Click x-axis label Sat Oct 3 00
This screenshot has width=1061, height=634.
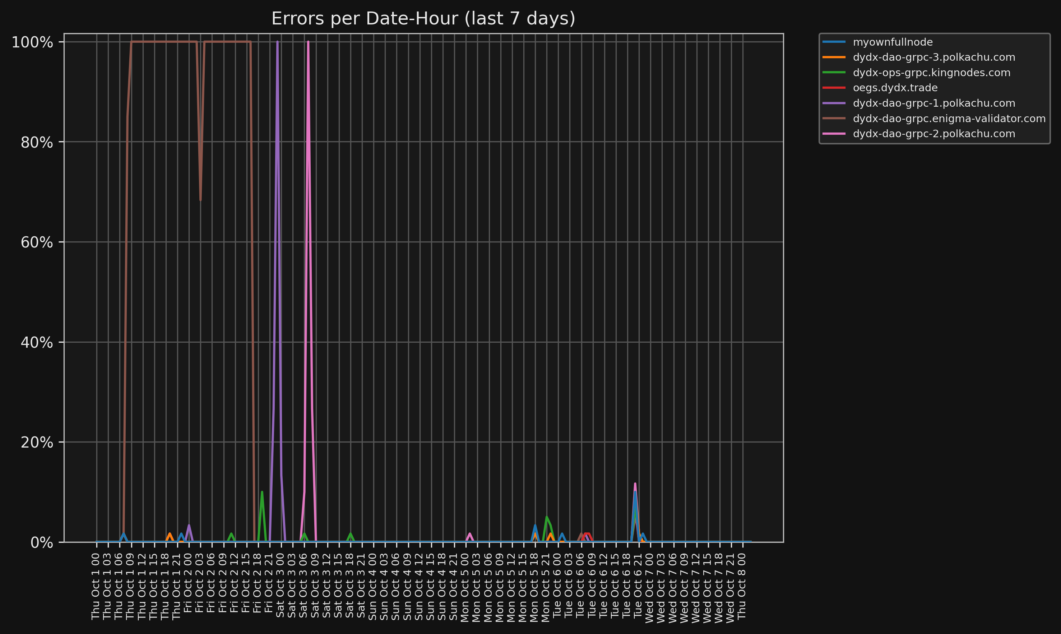[x=280, y=585]
